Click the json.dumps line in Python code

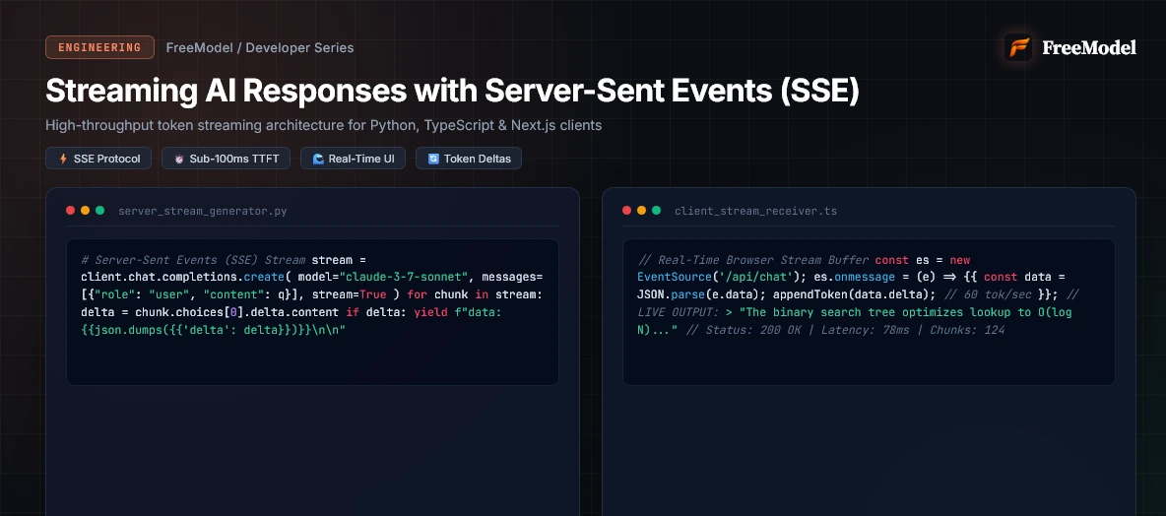[x=214, y=329]
